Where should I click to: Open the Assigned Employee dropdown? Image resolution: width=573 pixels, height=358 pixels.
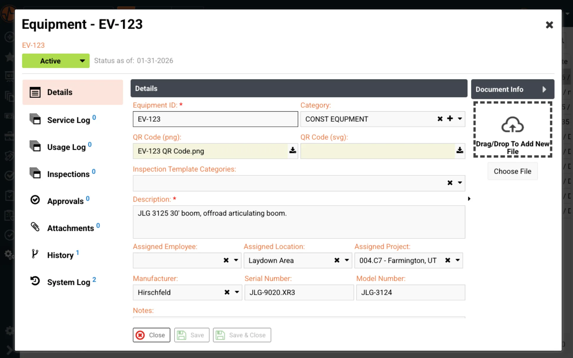pos(236,260)
